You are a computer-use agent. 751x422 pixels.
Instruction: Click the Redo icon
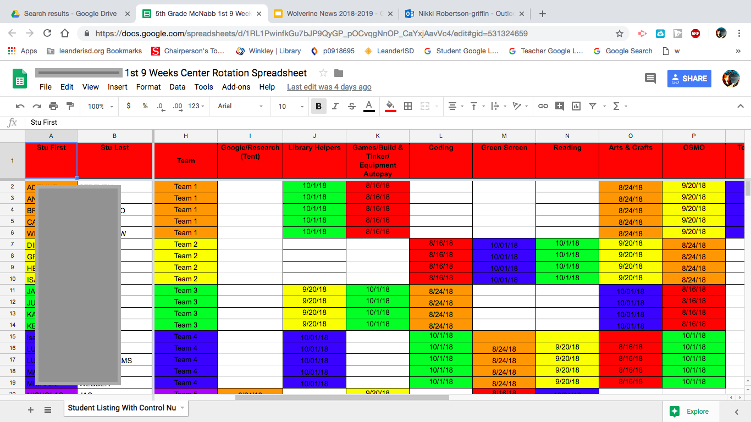pyautogui.click(x=37, y=106)
